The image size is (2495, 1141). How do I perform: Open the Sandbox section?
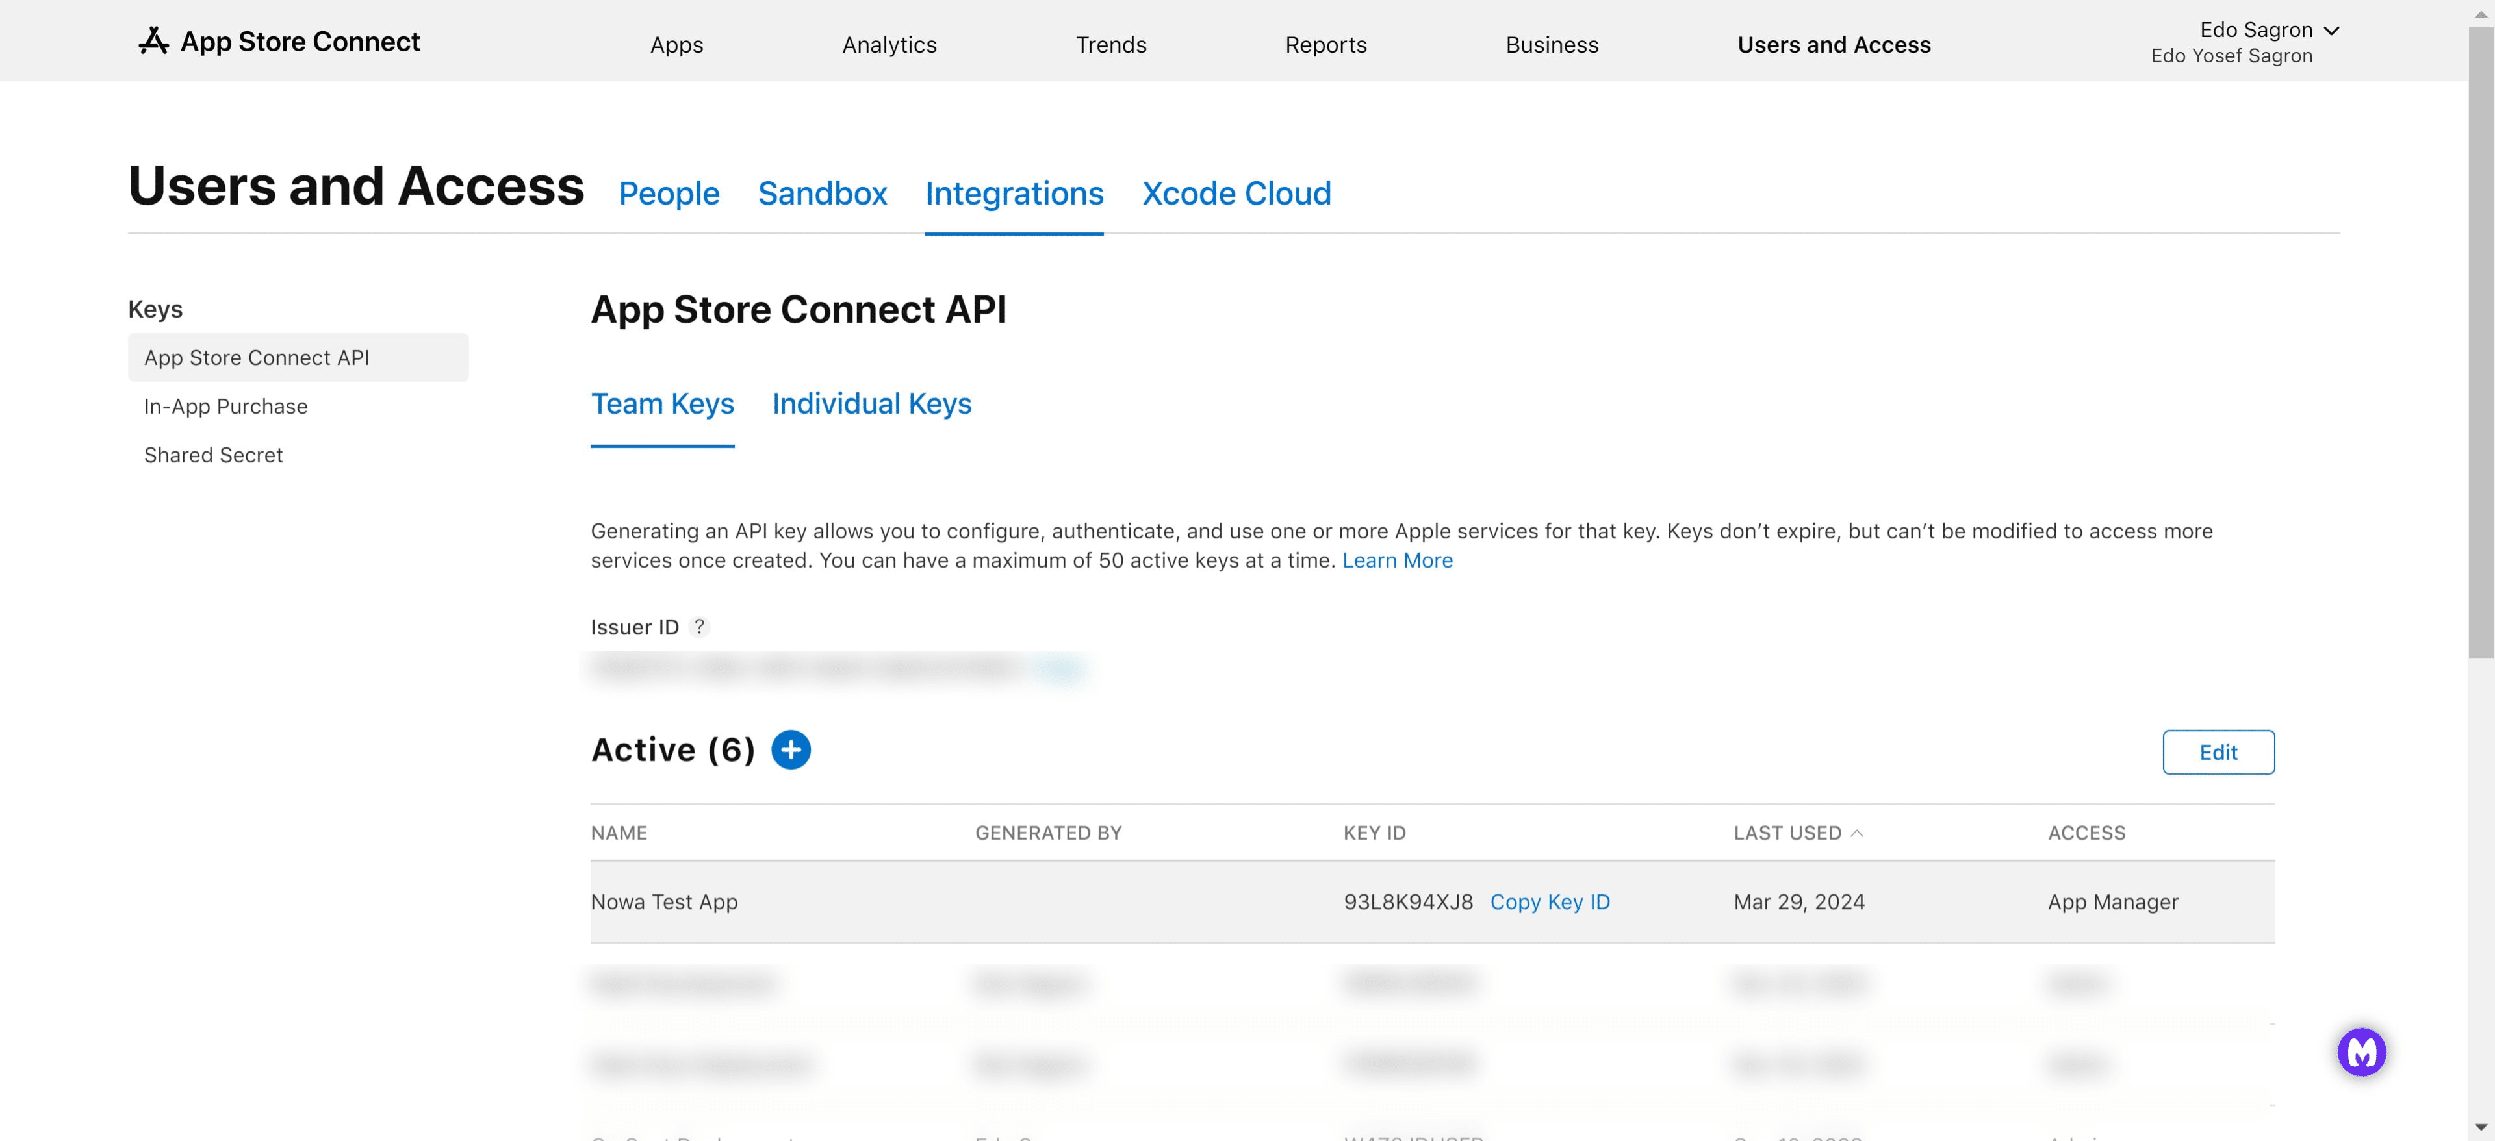(823, 194)
